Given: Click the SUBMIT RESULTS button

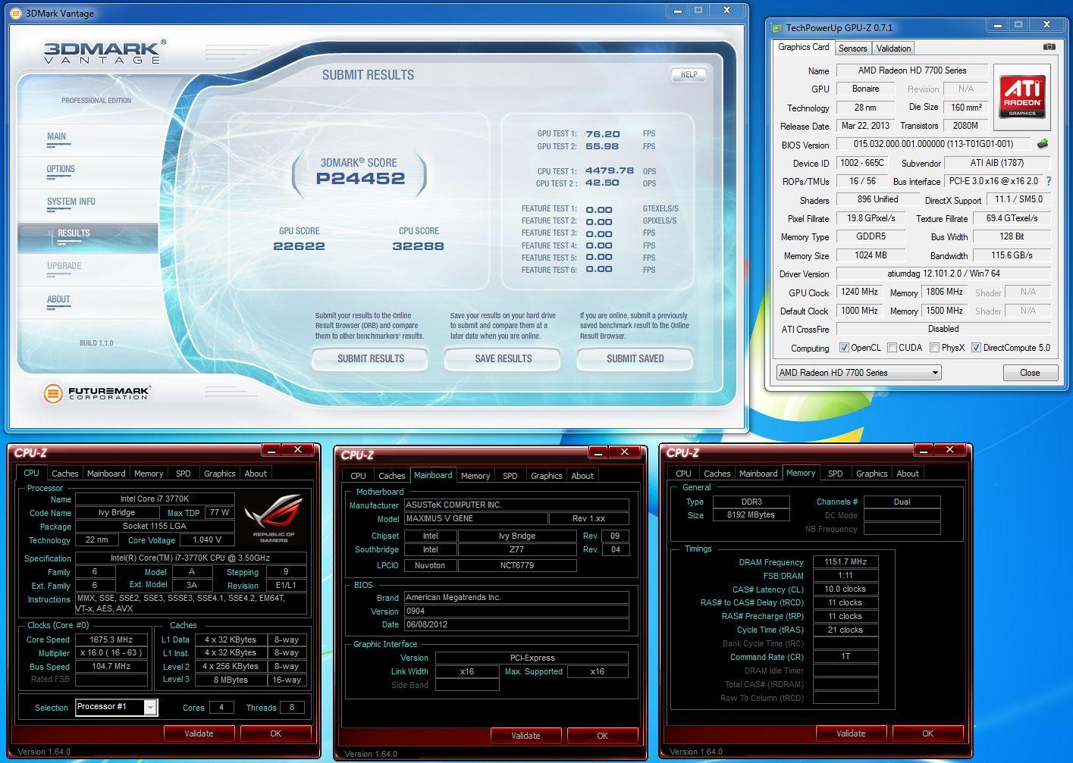Looking at the screenshot, I should tap(370, 358).
